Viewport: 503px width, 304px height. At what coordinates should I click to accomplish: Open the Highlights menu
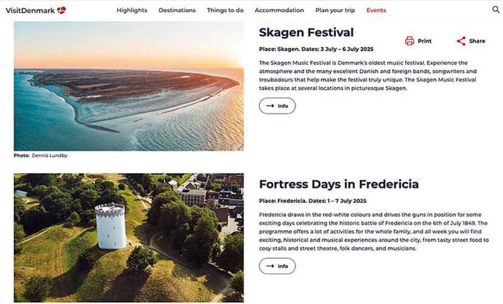click(x=132, y=10)
